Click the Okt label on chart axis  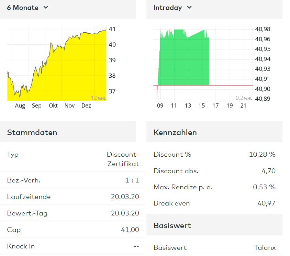53,106
